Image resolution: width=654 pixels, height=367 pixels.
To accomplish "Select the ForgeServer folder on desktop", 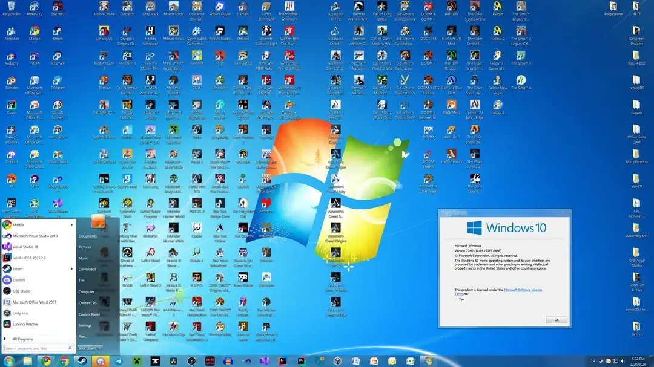I will click(613, 8).
